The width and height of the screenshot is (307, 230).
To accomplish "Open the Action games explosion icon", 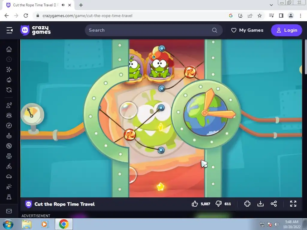I will [9, 115].
